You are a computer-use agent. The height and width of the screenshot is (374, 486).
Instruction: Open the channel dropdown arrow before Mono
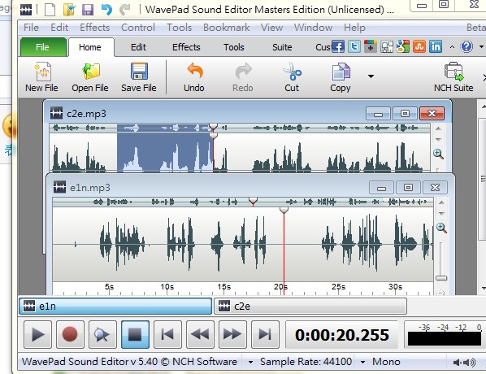[x=362, y=362]
